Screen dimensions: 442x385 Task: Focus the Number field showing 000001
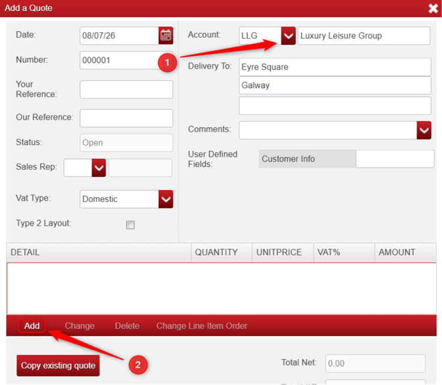[126, 60]
